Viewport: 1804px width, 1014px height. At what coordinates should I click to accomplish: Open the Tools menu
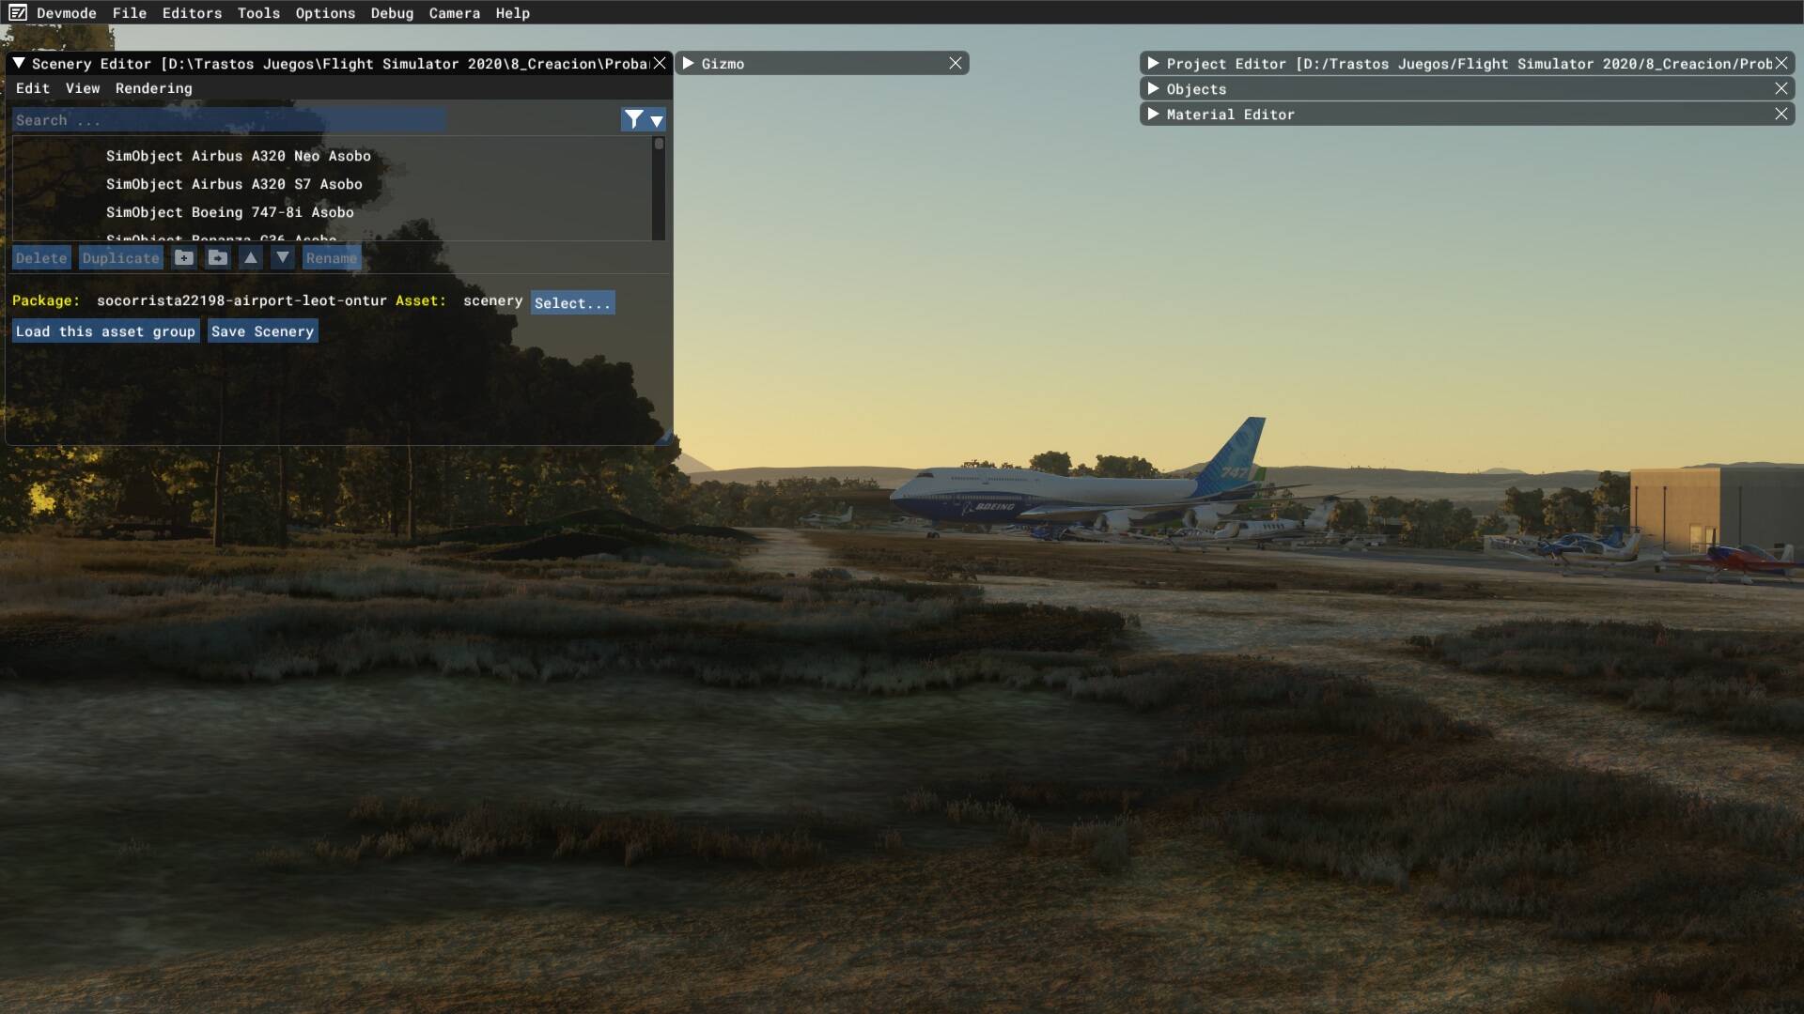(x=258, y=13)
